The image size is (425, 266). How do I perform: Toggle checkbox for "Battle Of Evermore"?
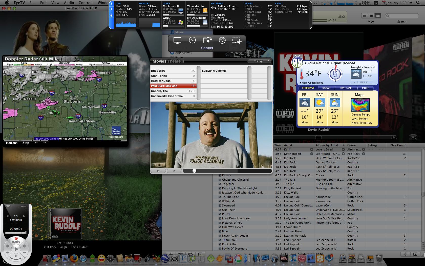click(x=220, y=249)
